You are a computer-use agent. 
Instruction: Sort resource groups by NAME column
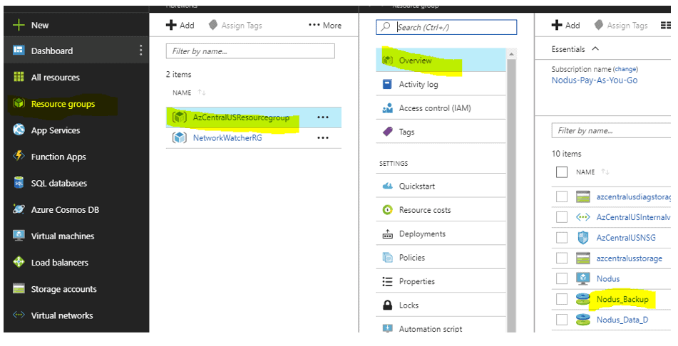pyautogui.click(x=188, y=93)
